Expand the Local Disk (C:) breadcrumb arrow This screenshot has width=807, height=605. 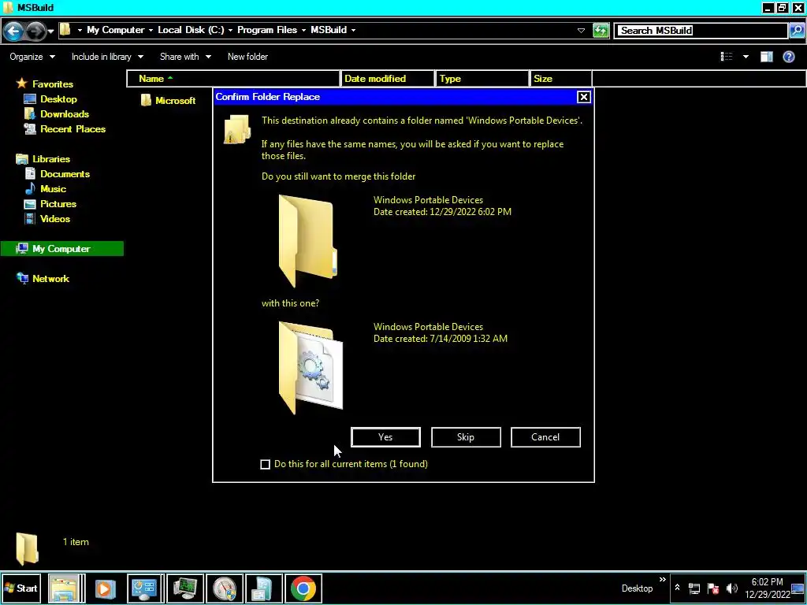[x=230, y=31]
